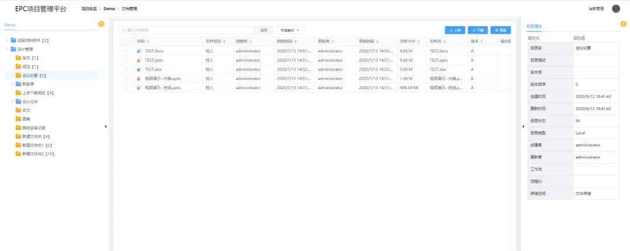Click the folder icon of 会议纪要【5】
The height and width of the screenshot is (251, 630).
click(x=18, y=75)
